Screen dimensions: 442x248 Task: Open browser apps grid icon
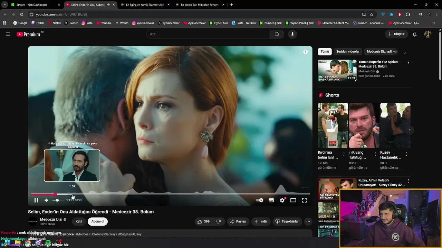coord(4,23)
